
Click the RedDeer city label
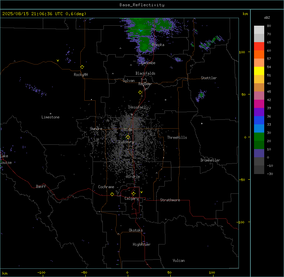[145, 84]
